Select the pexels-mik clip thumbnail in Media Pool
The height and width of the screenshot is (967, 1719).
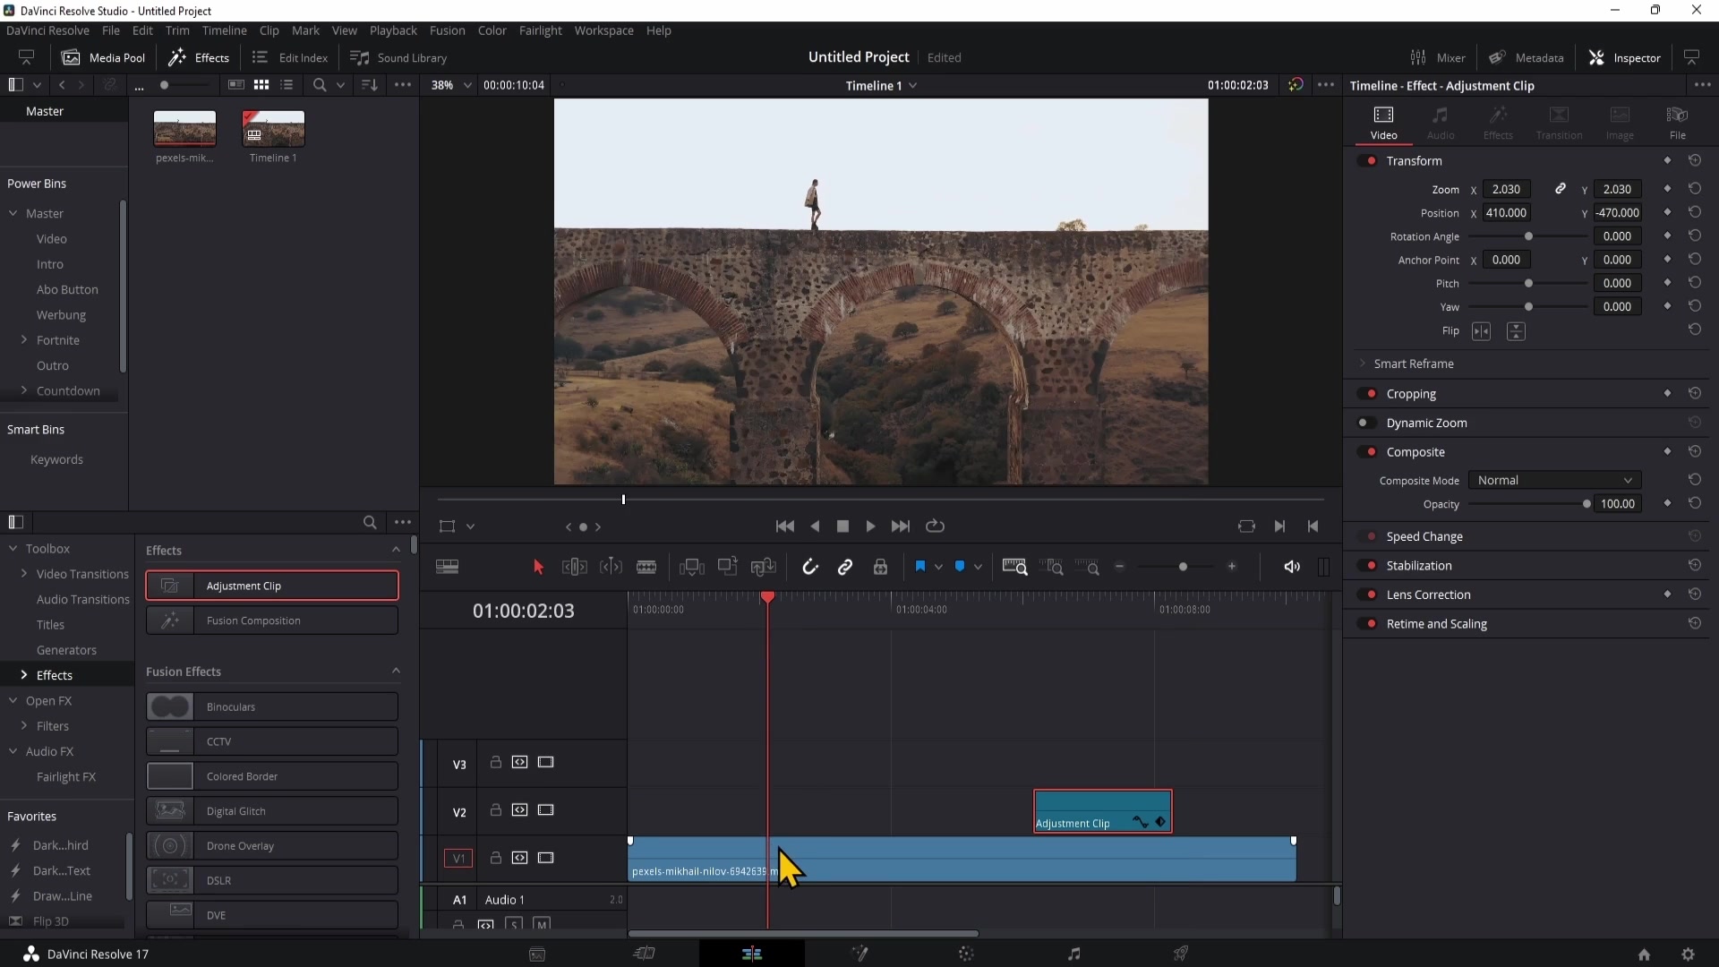[x=184, y=130]
